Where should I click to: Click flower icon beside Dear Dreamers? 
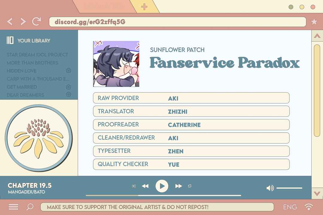point(68,94)
